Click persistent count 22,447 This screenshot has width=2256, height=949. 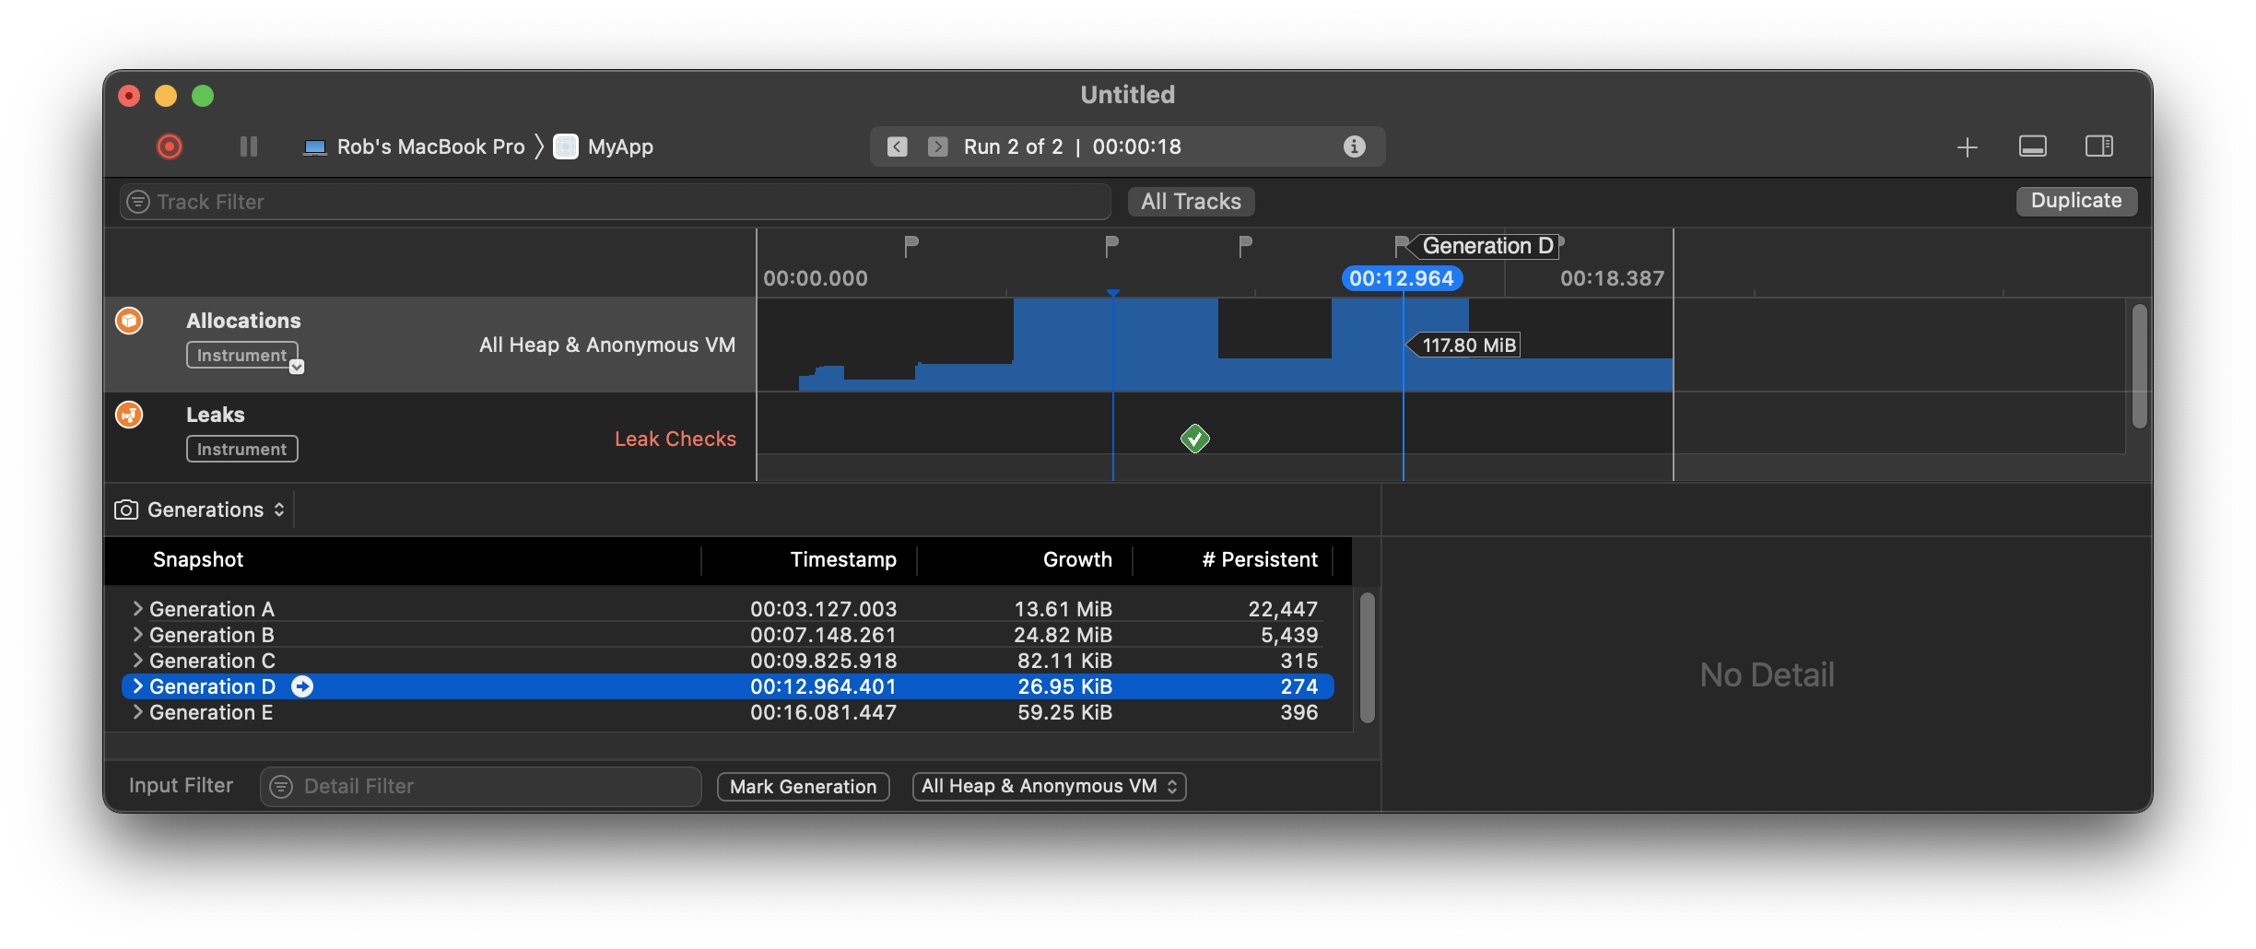pos(1283,609)
